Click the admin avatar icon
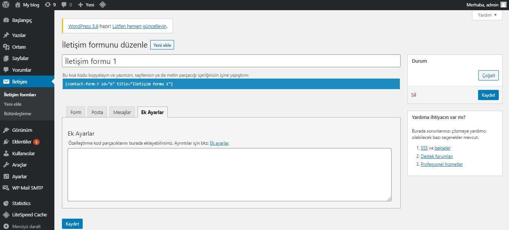The image size is (509, 230). coord(503,5)
